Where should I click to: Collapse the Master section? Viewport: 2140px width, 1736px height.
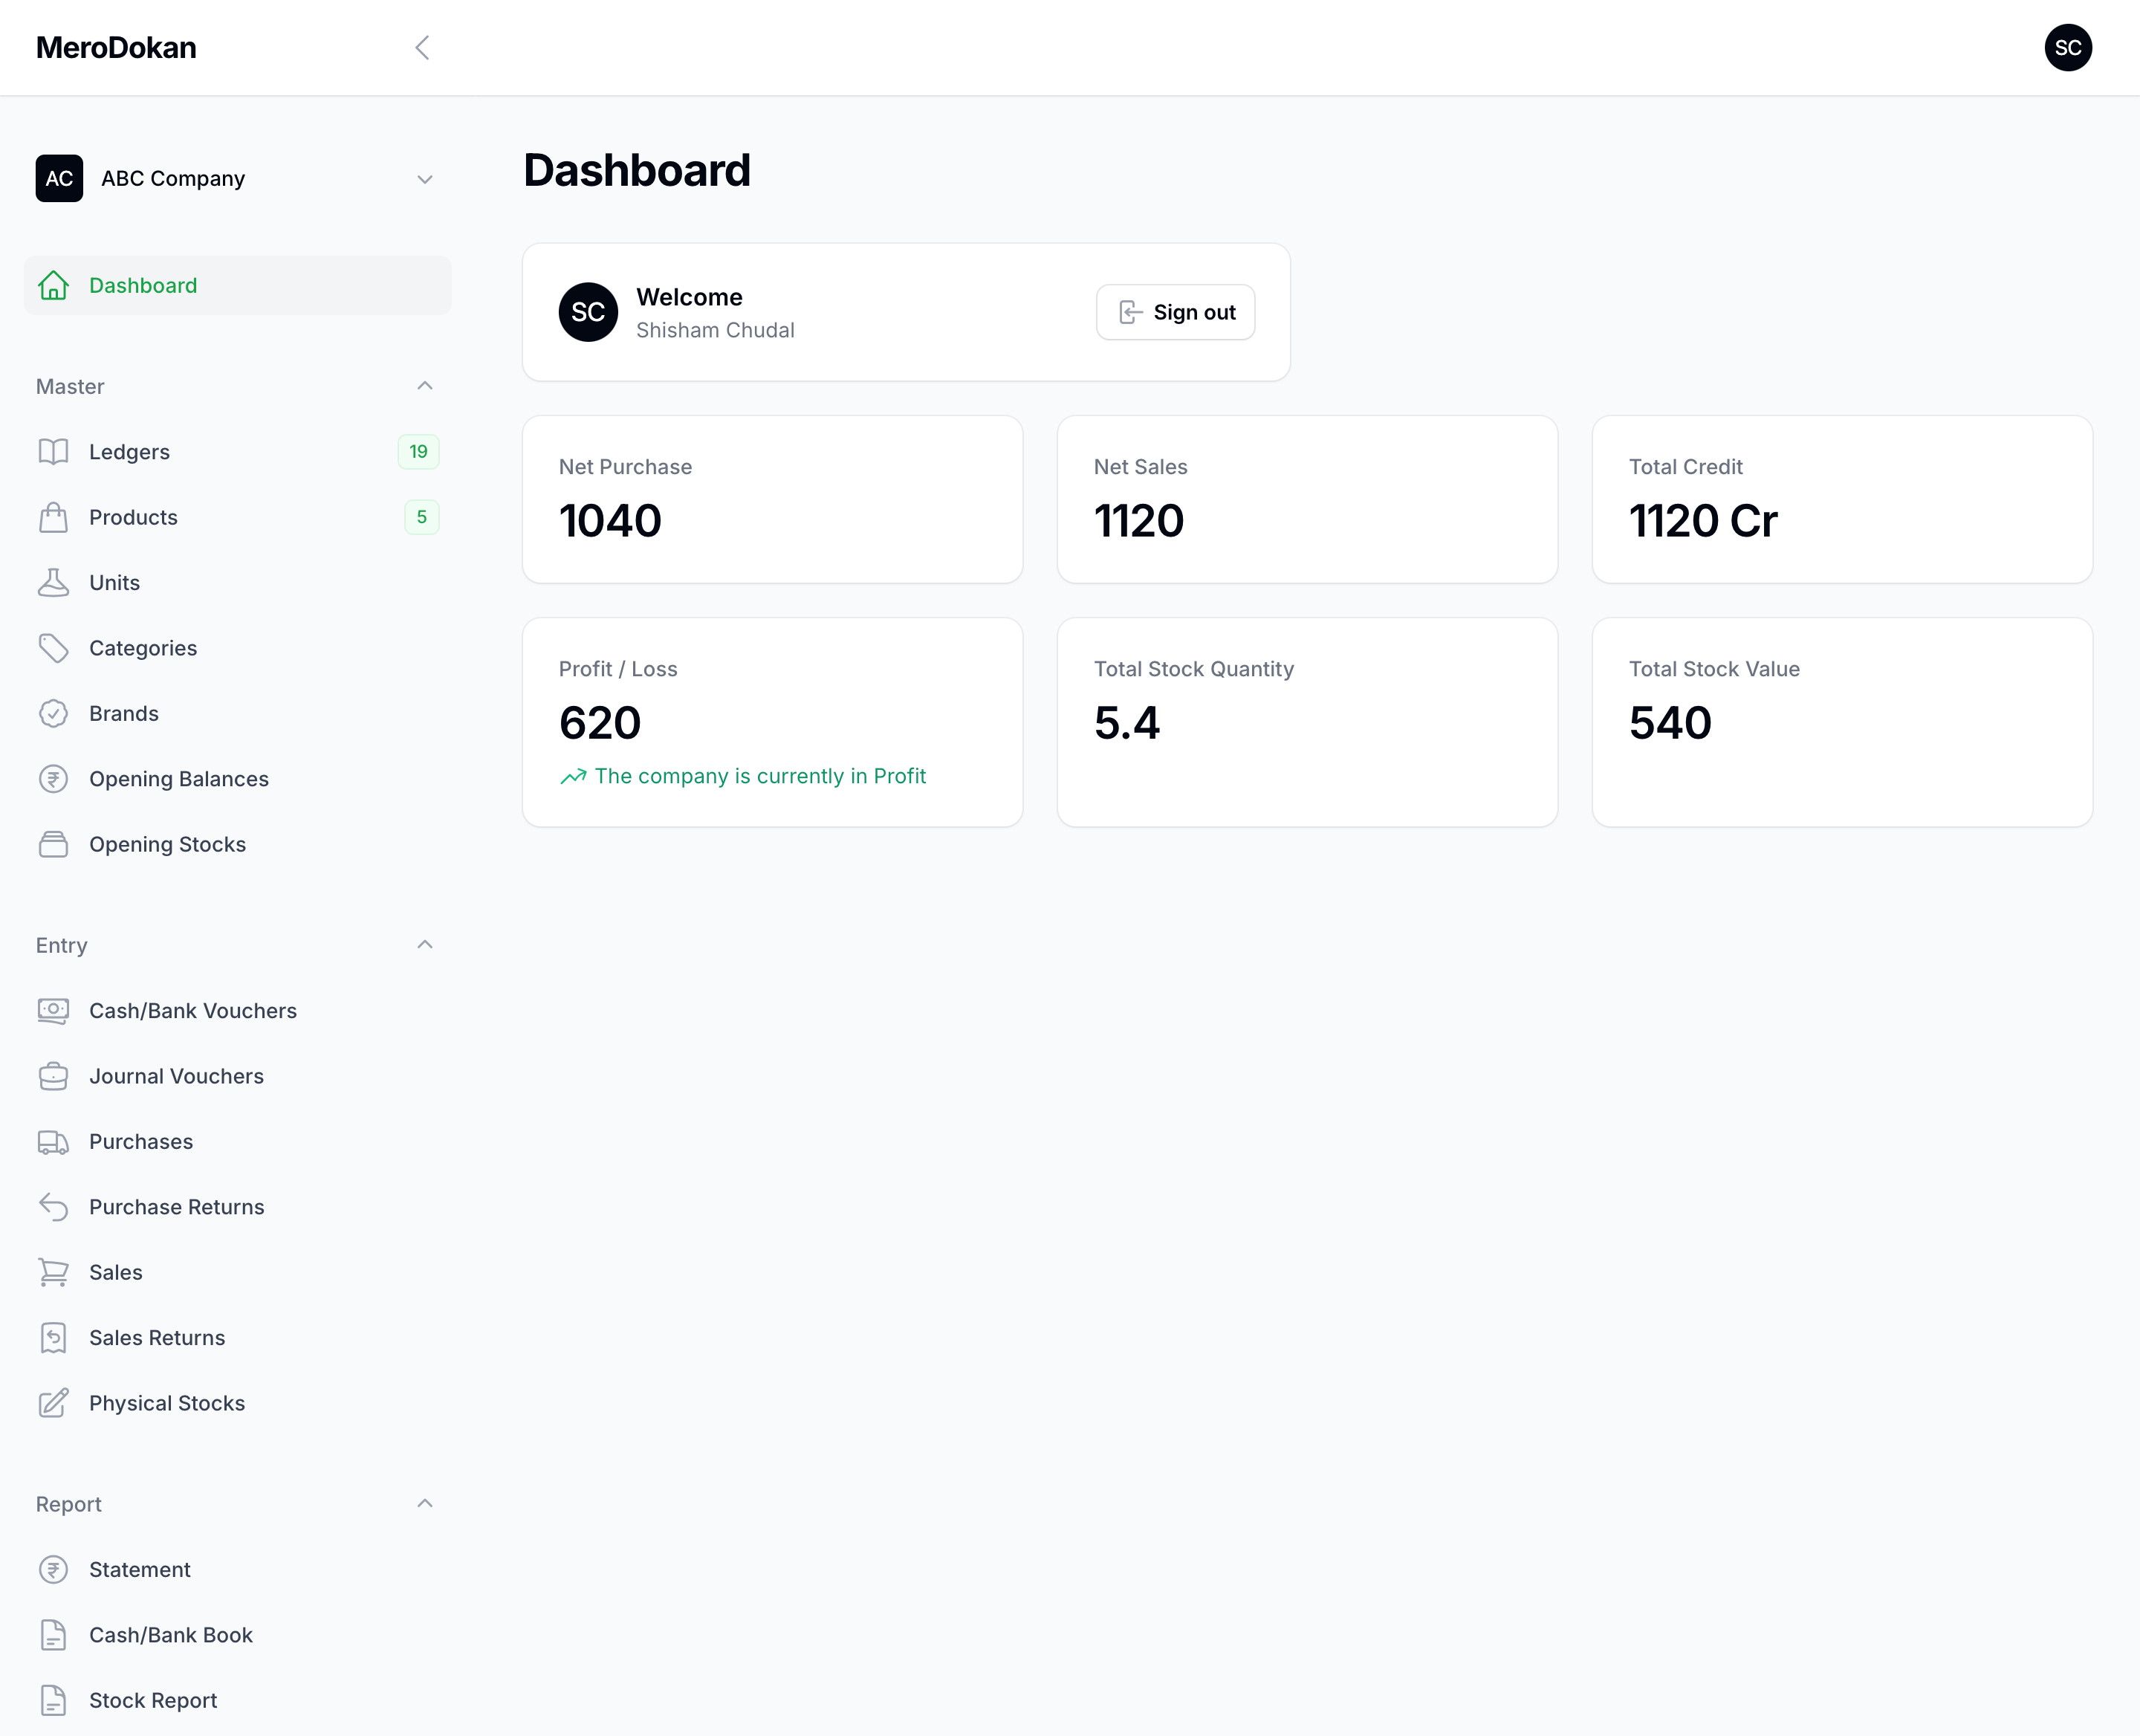click(425, 386)
